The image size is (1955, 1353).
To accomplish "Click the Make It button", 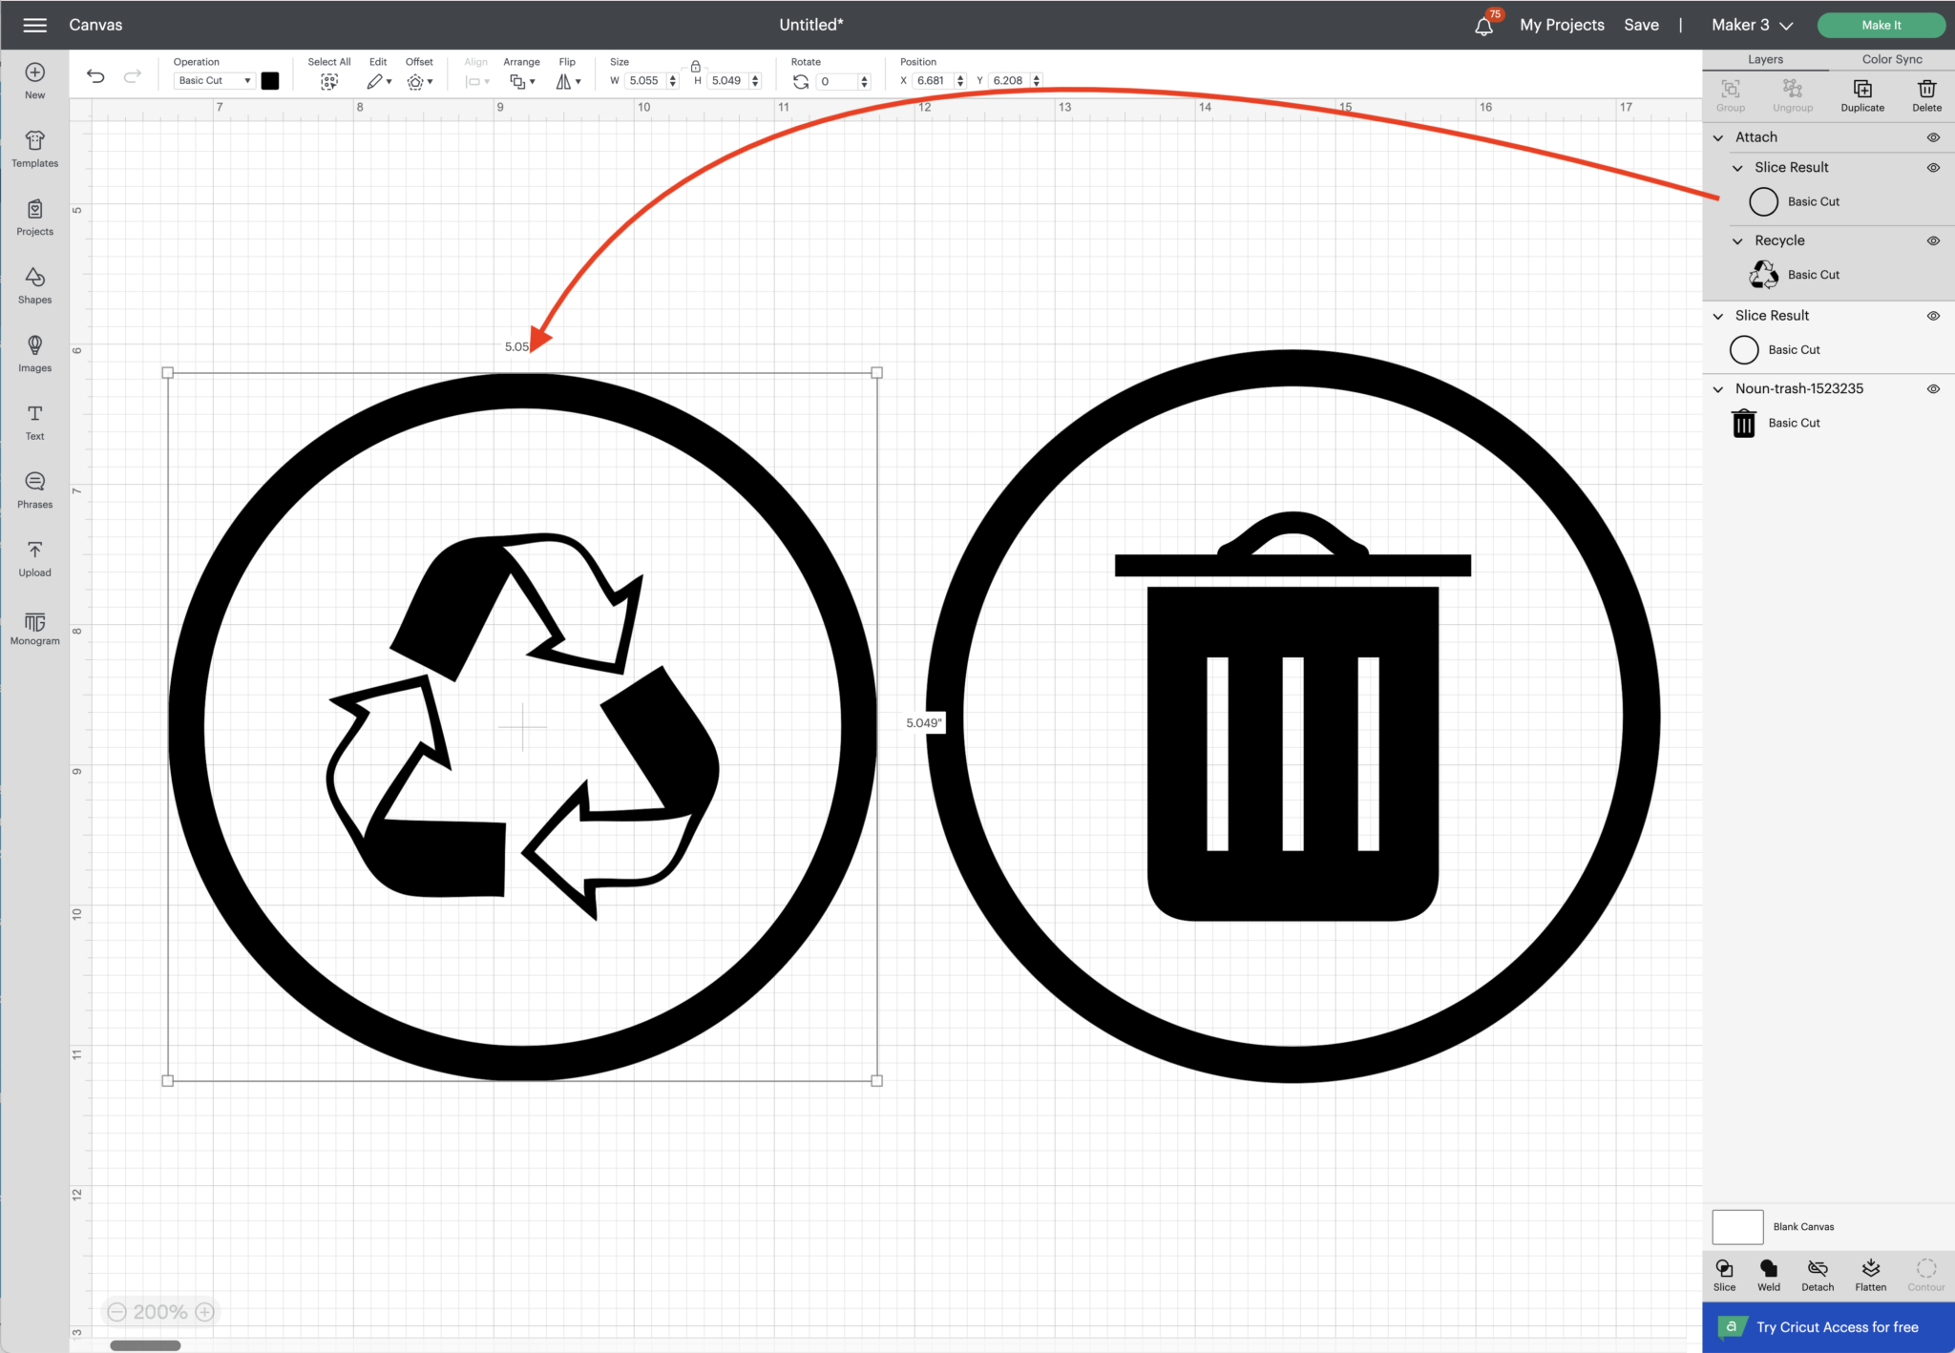I will tap(1881, 25).
